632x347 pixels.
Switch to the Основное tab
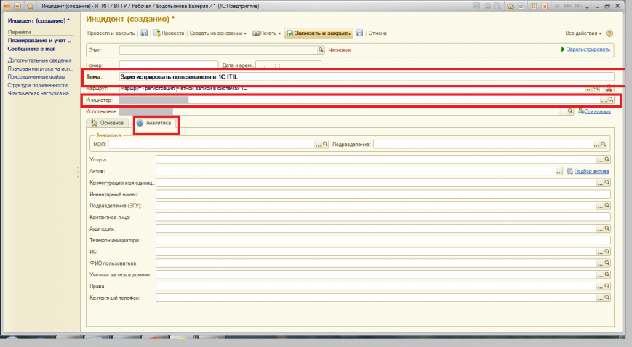(111, 124)
